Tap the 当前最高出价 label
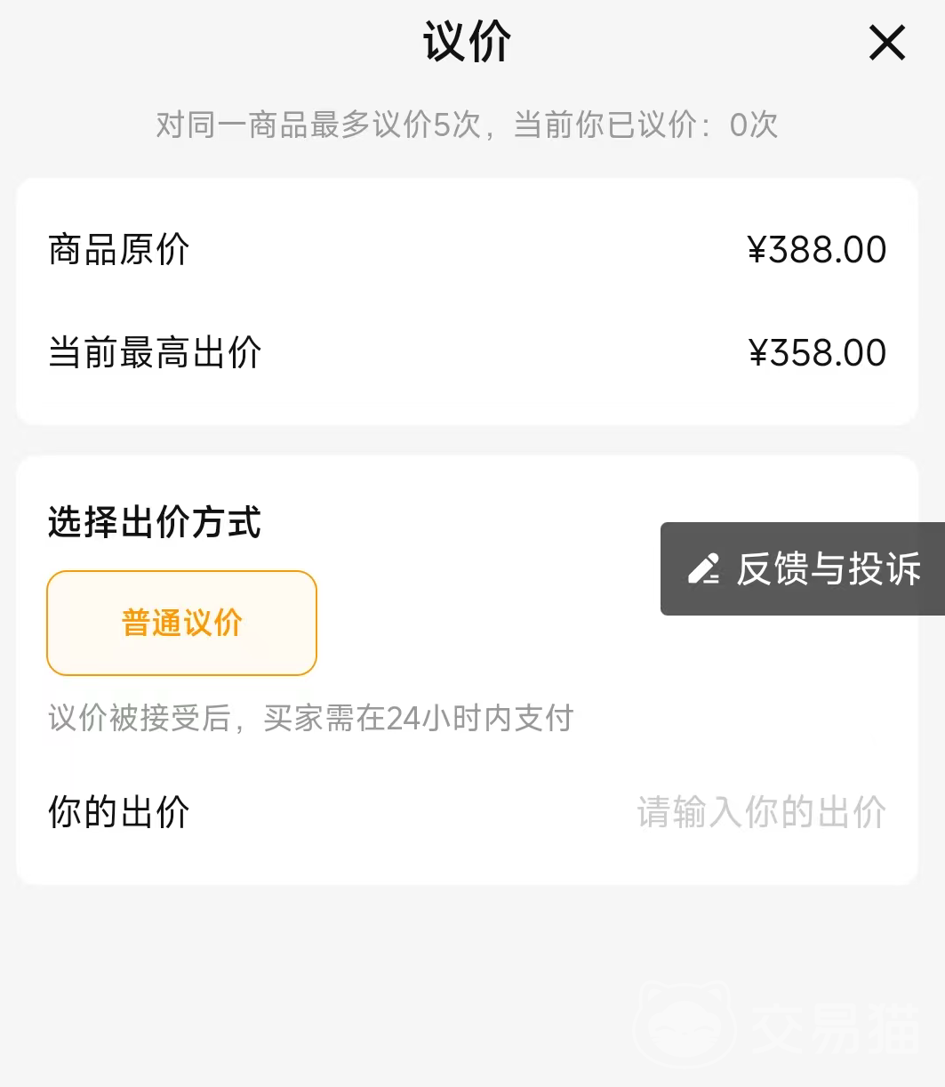945x1087 pixels. [x=155, y=353]
